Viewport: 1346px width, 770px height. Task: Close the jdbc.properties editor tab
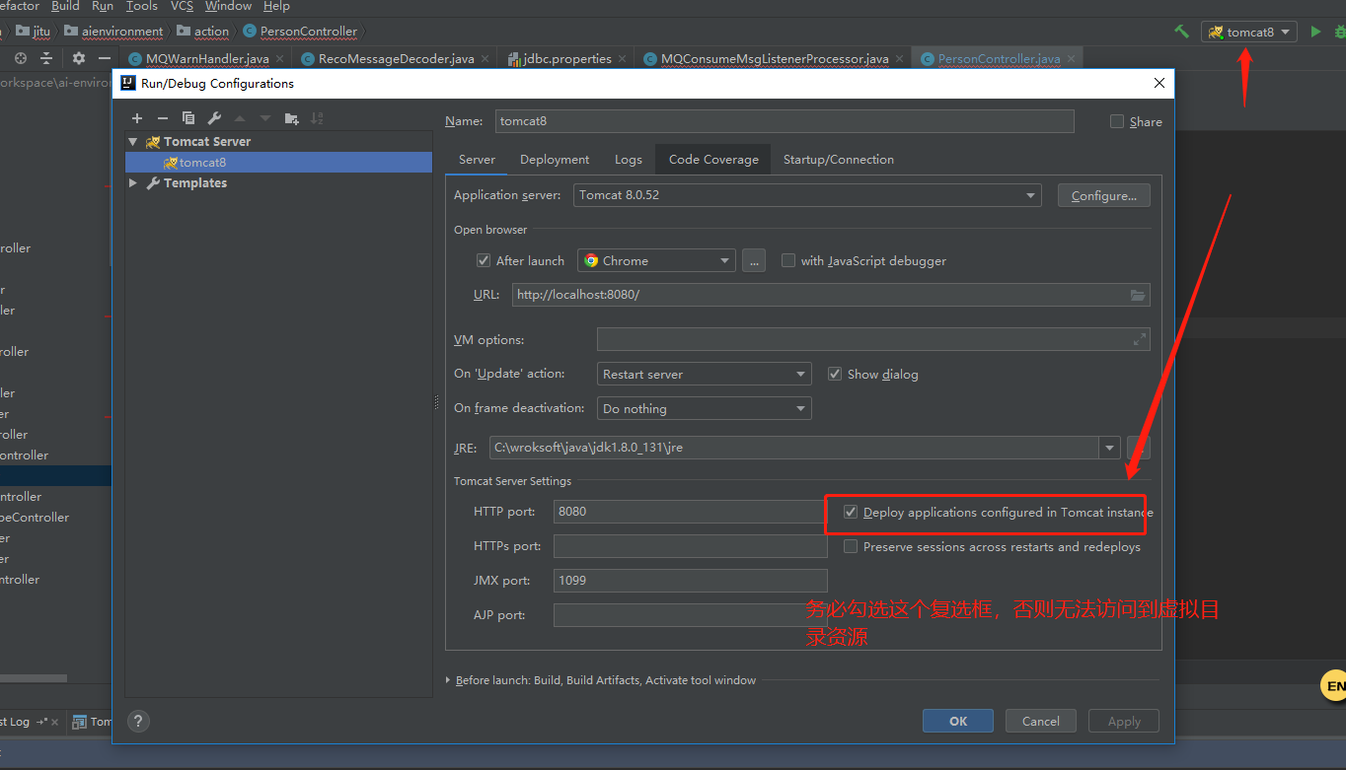point(624,59)
